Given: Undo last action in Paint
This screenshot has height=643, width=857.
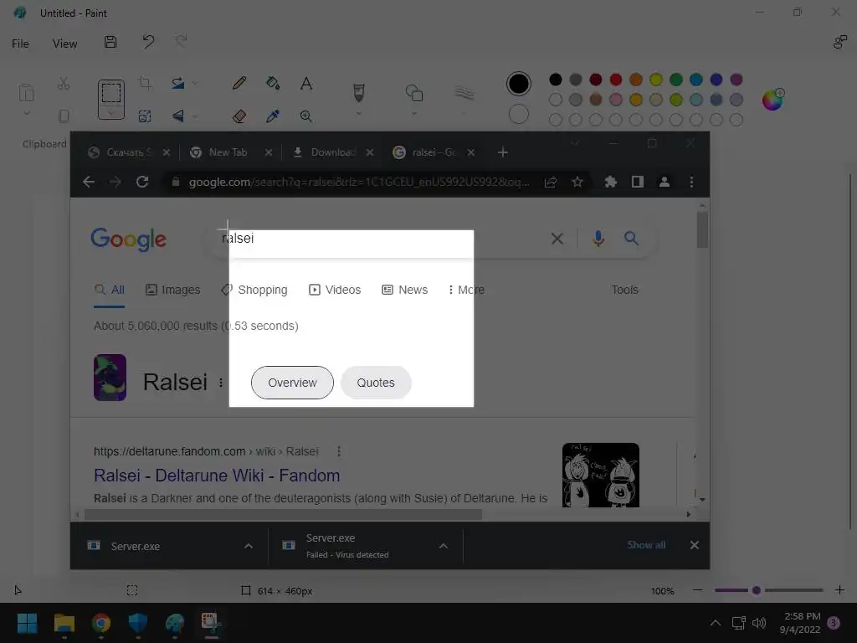Looking at the screenshot, I should (148, 42).
